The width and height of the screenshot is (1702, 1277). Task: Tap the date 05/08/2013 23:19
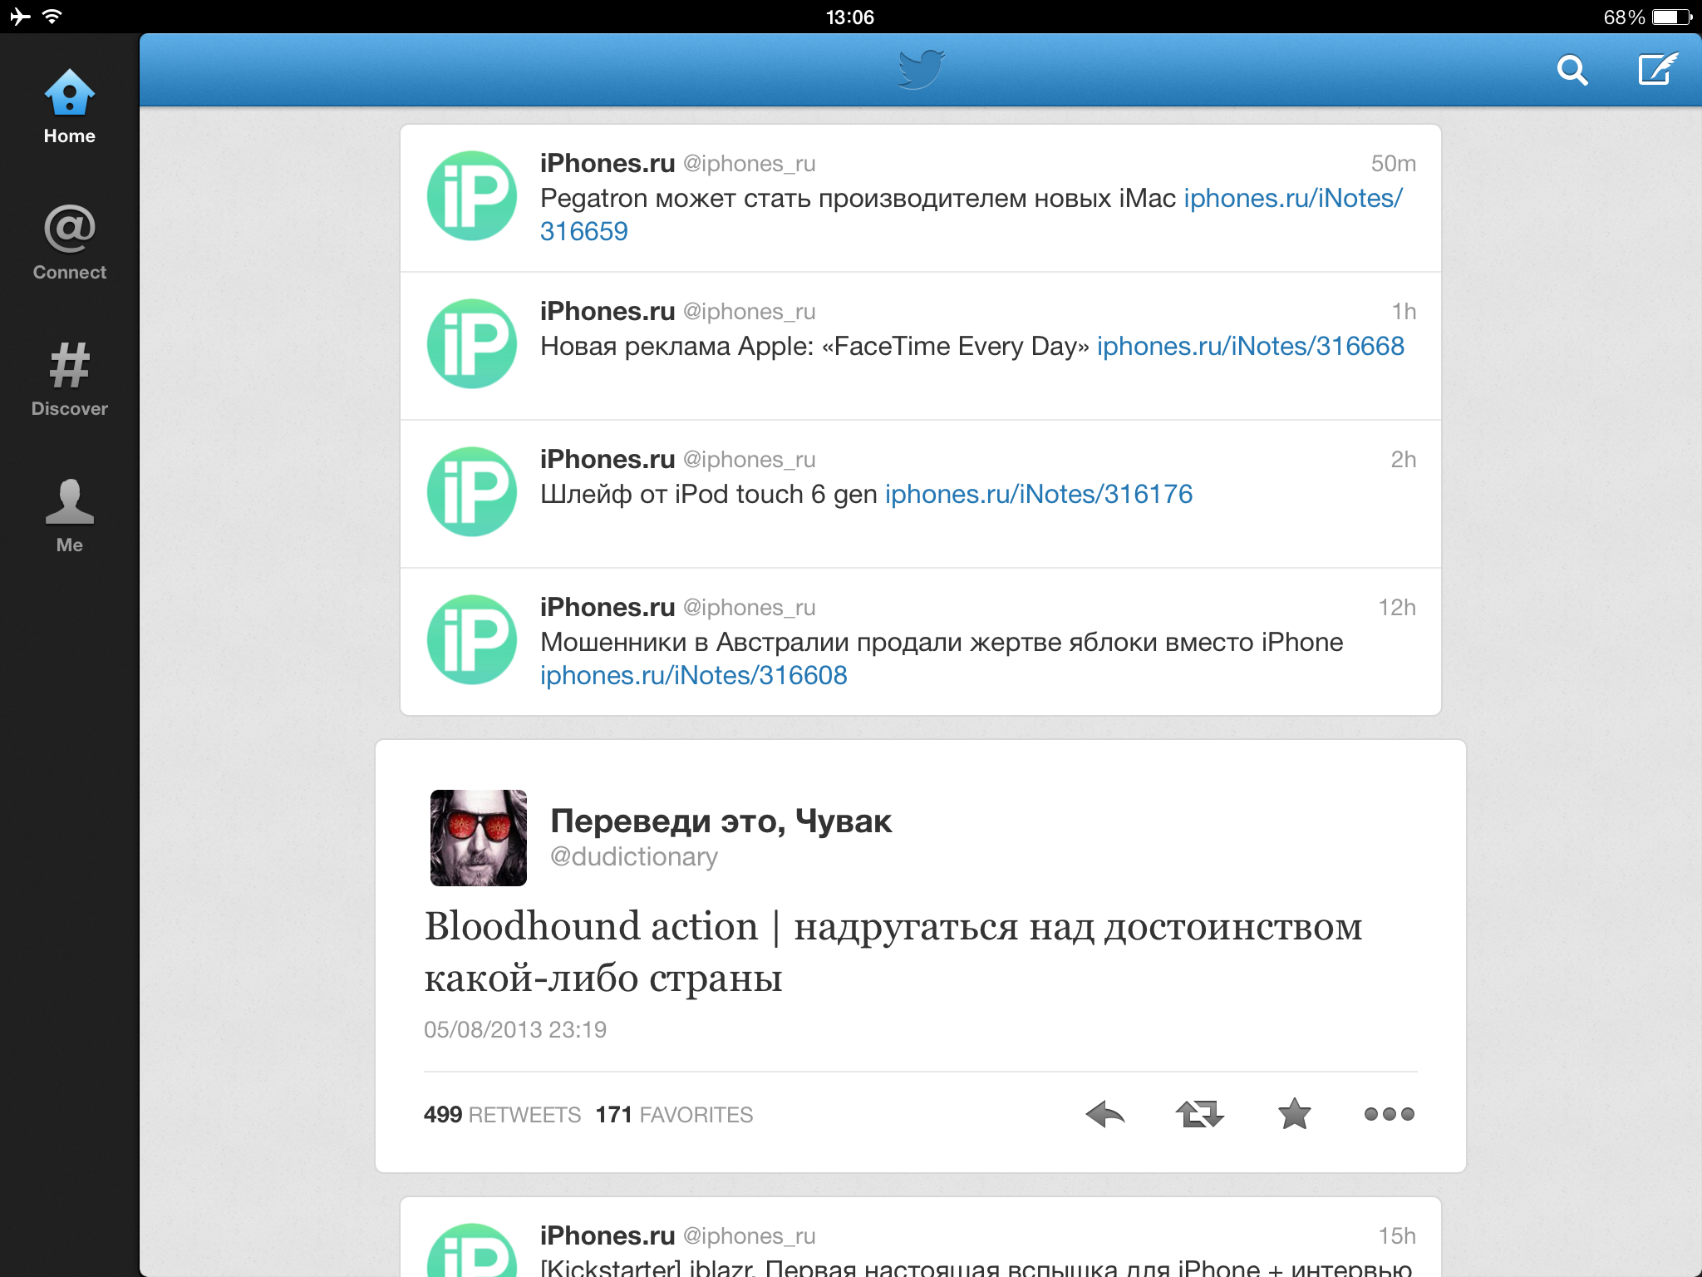tap(515, 1030)
